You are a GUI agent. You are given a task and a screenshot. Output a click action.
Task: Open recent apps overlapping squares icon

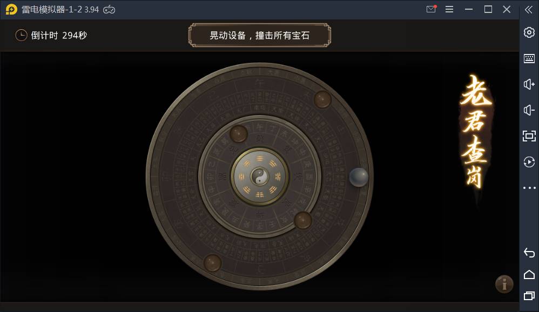click(x=529, y=296)
